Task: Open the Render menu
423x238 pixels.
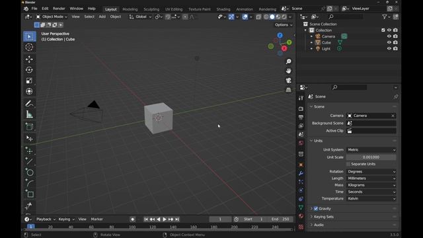Action: pos(59,9)
